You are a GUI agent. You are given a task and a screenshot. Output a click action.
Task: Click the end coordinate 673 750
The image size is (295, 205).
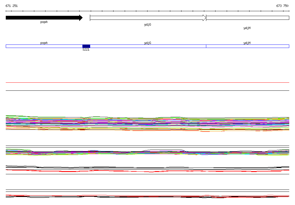[x=282, y=6]
